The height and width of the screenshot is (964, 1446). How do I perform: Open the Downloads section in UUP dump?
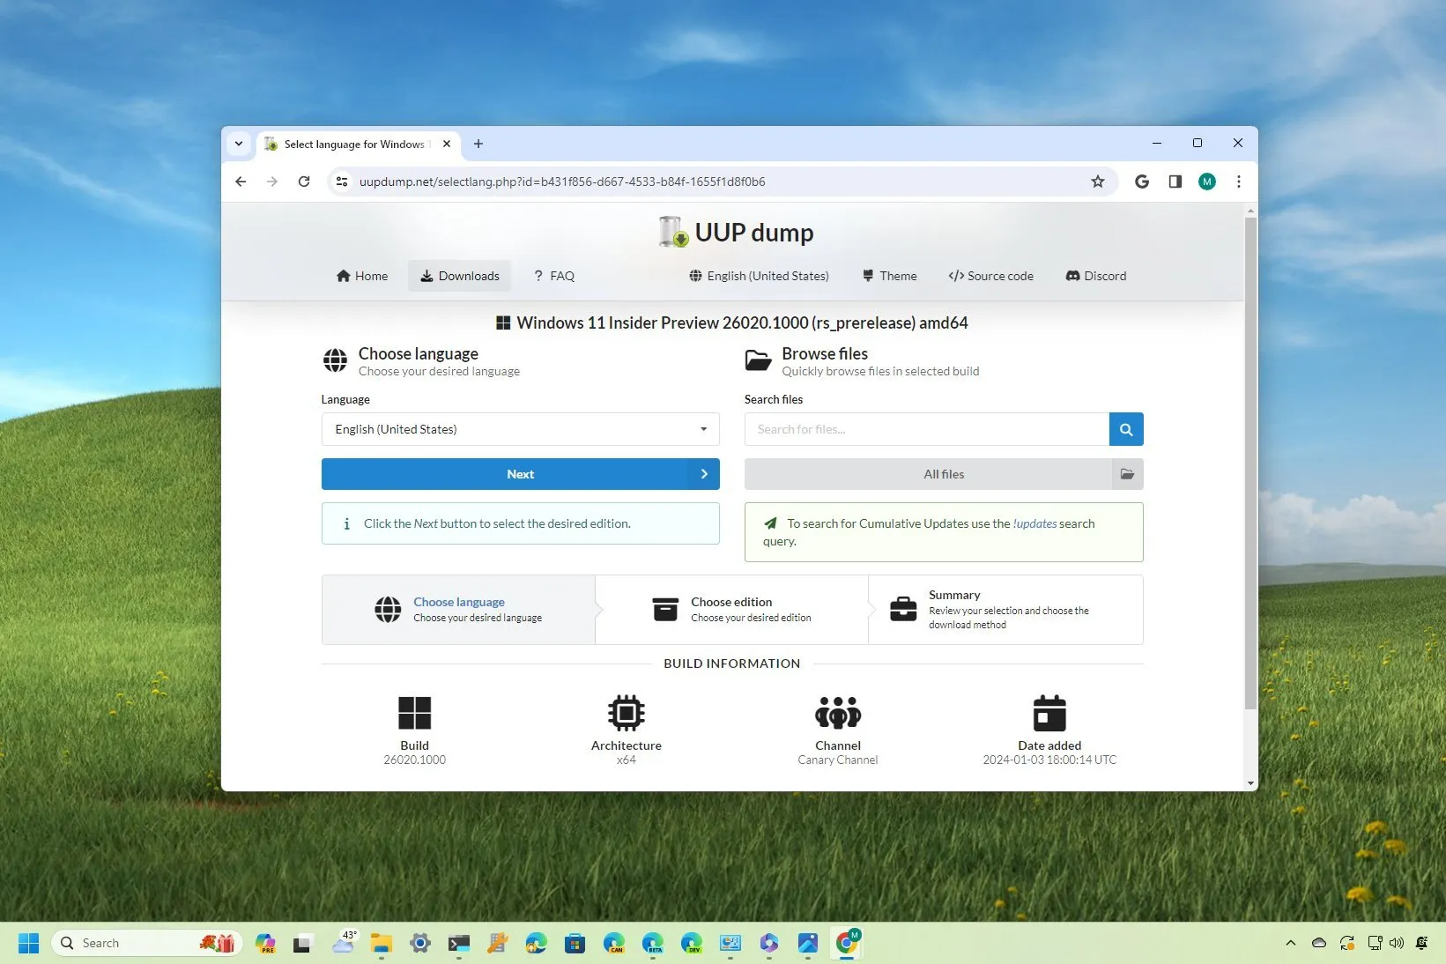click(x=459, y=276)
